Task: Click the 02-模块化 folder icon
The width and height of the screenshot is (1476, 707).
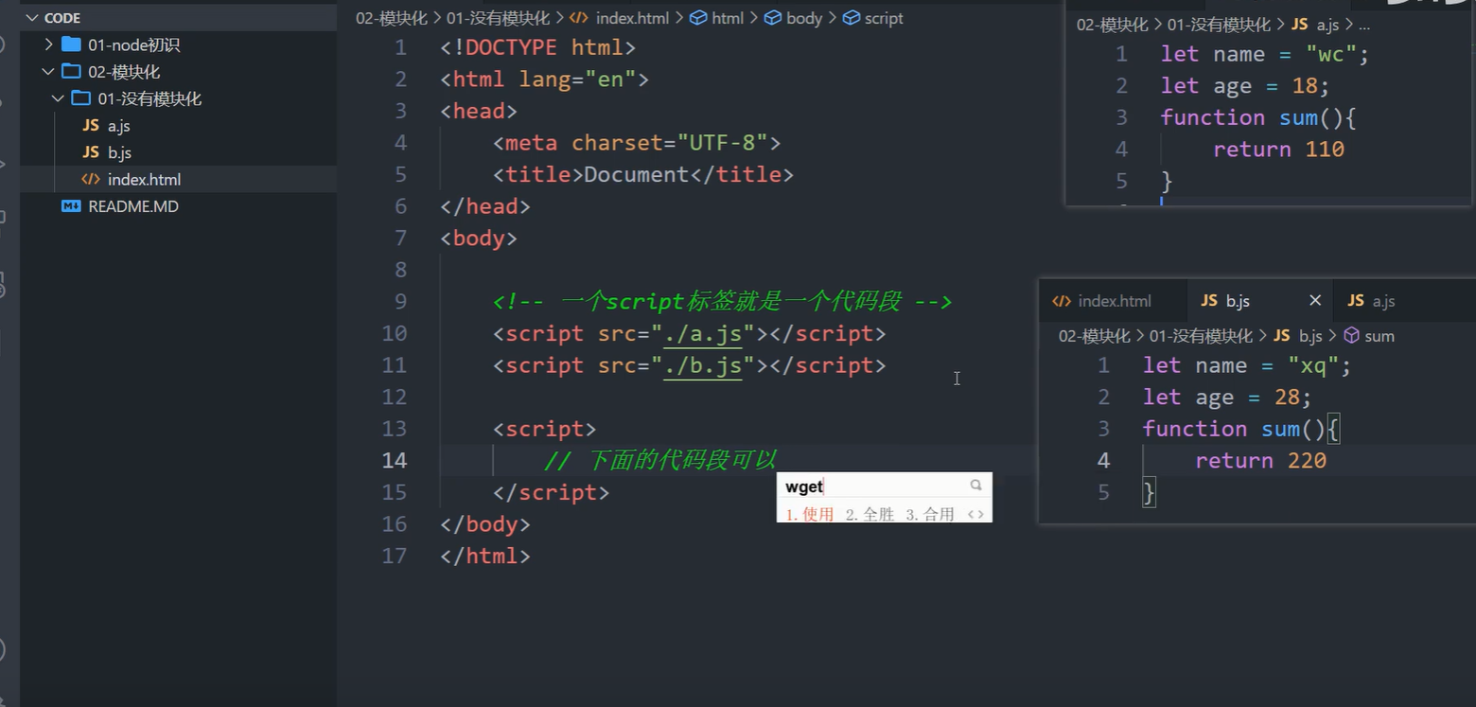Action: 71,72
